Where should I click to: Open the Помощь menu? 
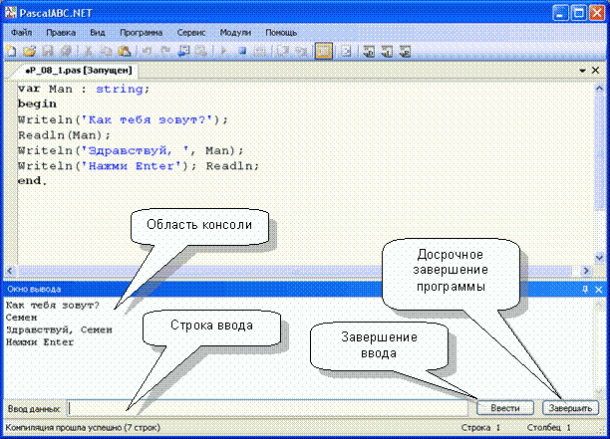(x=281, y=33)
